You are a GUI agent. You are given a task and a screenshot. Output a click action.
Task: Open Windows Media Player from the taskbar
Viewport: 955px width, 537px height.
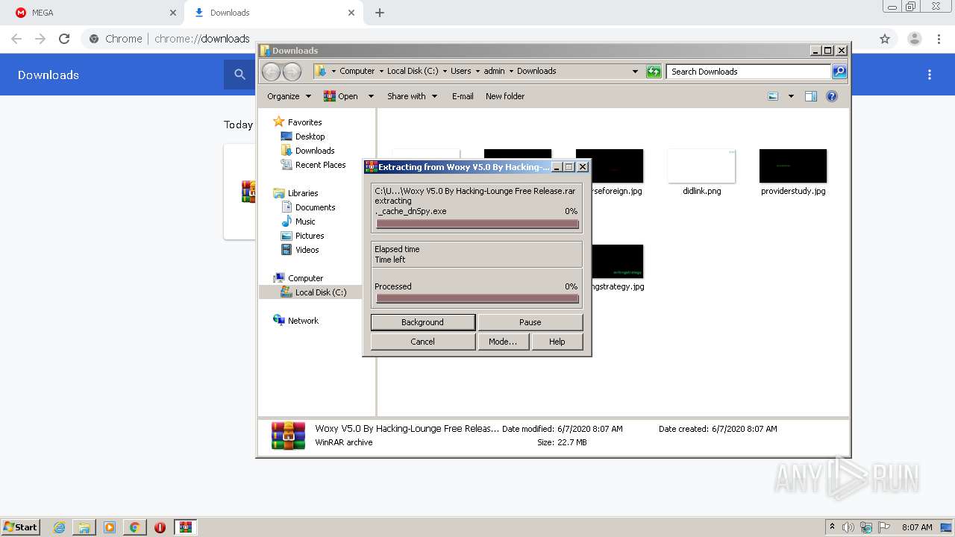click(110, 527)
